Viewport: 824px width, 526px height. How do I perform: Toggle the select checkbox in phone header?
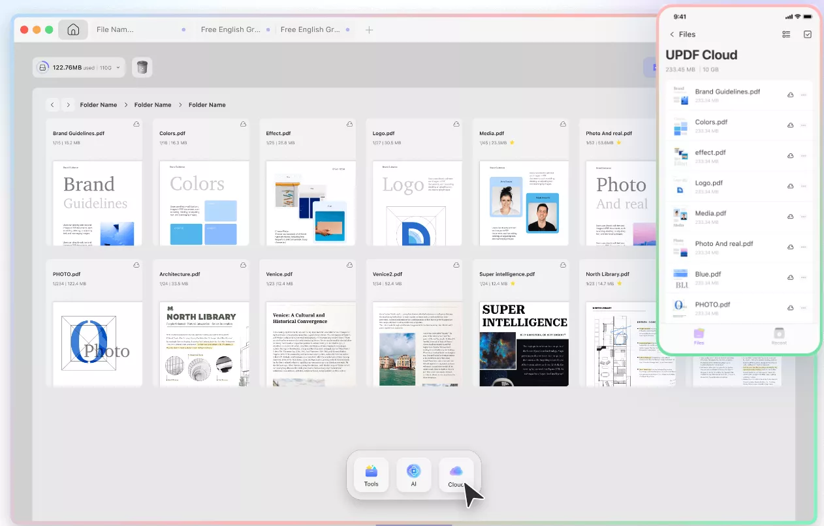807,35
